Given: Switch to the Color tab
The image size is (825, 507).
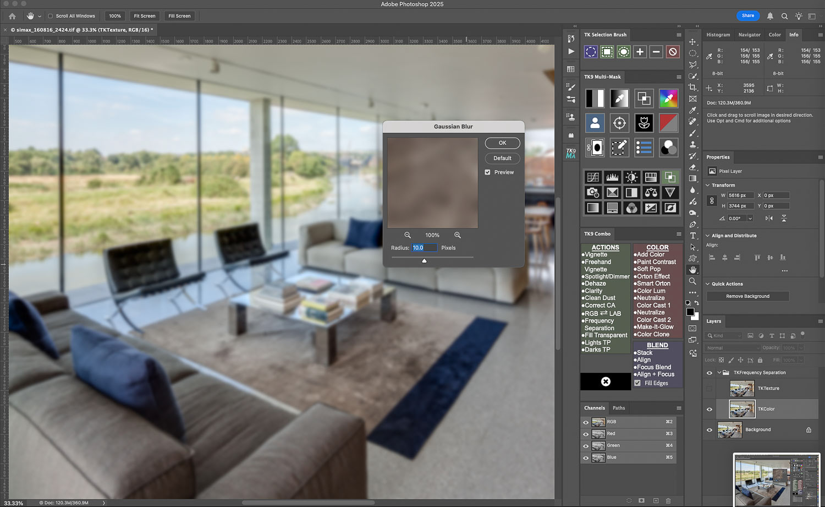Looking at the screenshot, I should click(x=775, y=35).
